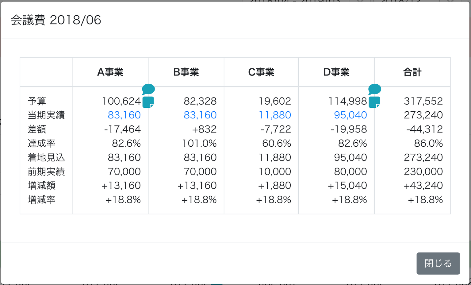Image resolution: width=471 pixels, height=285 pixels.
Task: Click the 着地見込 row label
Action: tap(46, 157)
